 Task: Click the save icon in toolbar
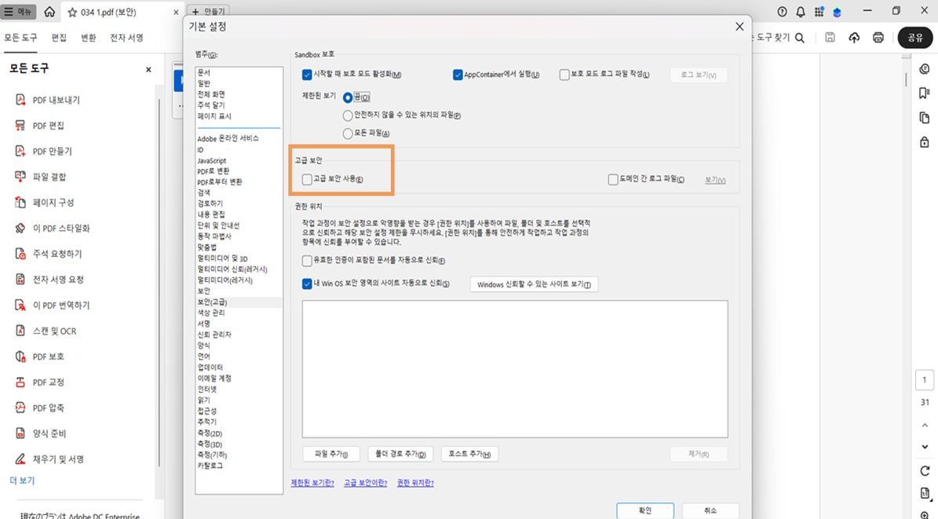pos(830,37)
